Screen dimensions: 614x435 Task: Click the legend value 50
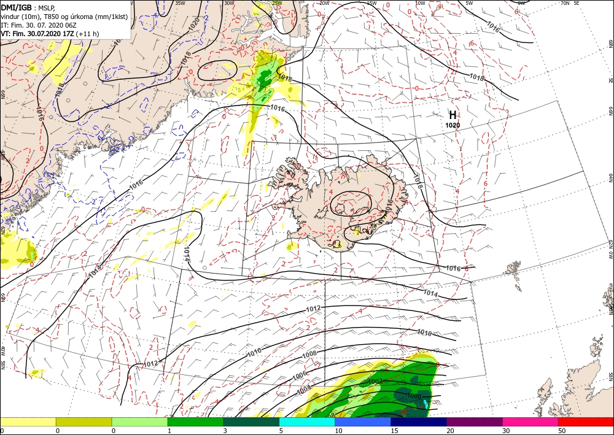pos(562,431)
